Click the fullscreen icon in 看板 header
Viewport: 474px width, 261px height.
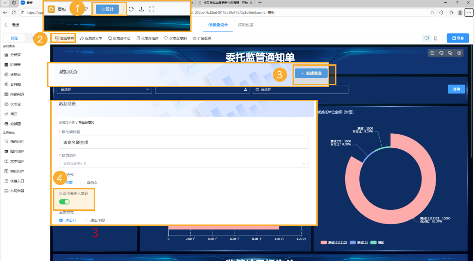tap(152, 9)
